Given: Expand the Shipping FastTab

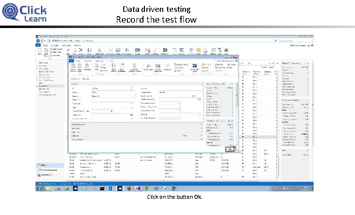Looking at the screenshot, I should tap(136, 136).
